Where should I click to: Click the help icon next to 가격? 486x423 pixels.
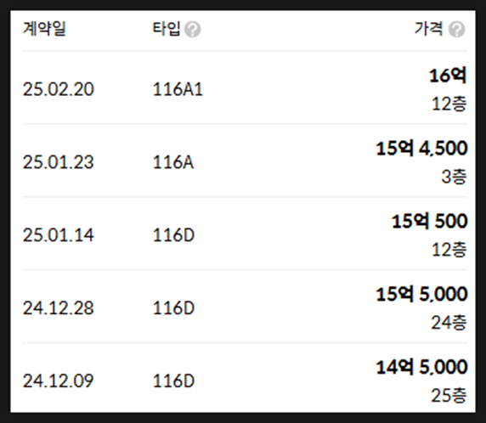(457, 30)
